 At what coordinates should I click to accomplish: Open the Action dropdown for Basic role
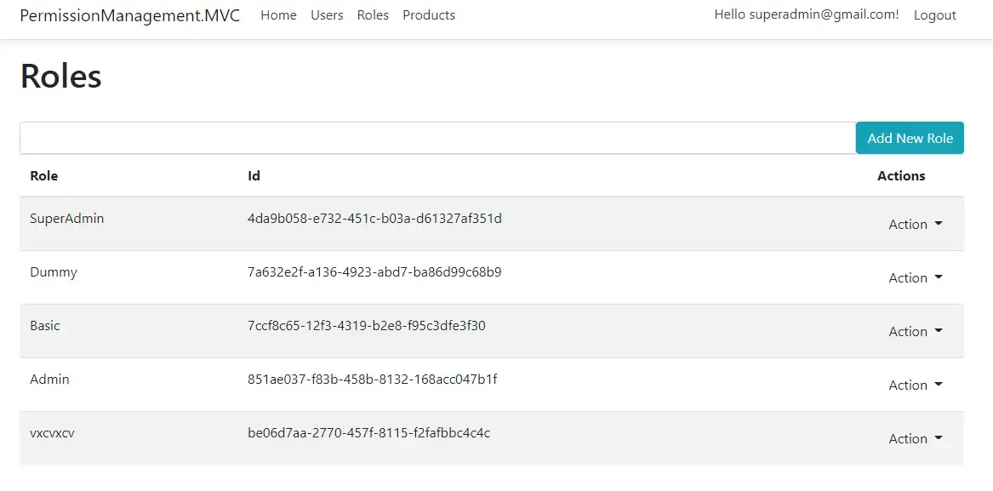coord(914,331)
